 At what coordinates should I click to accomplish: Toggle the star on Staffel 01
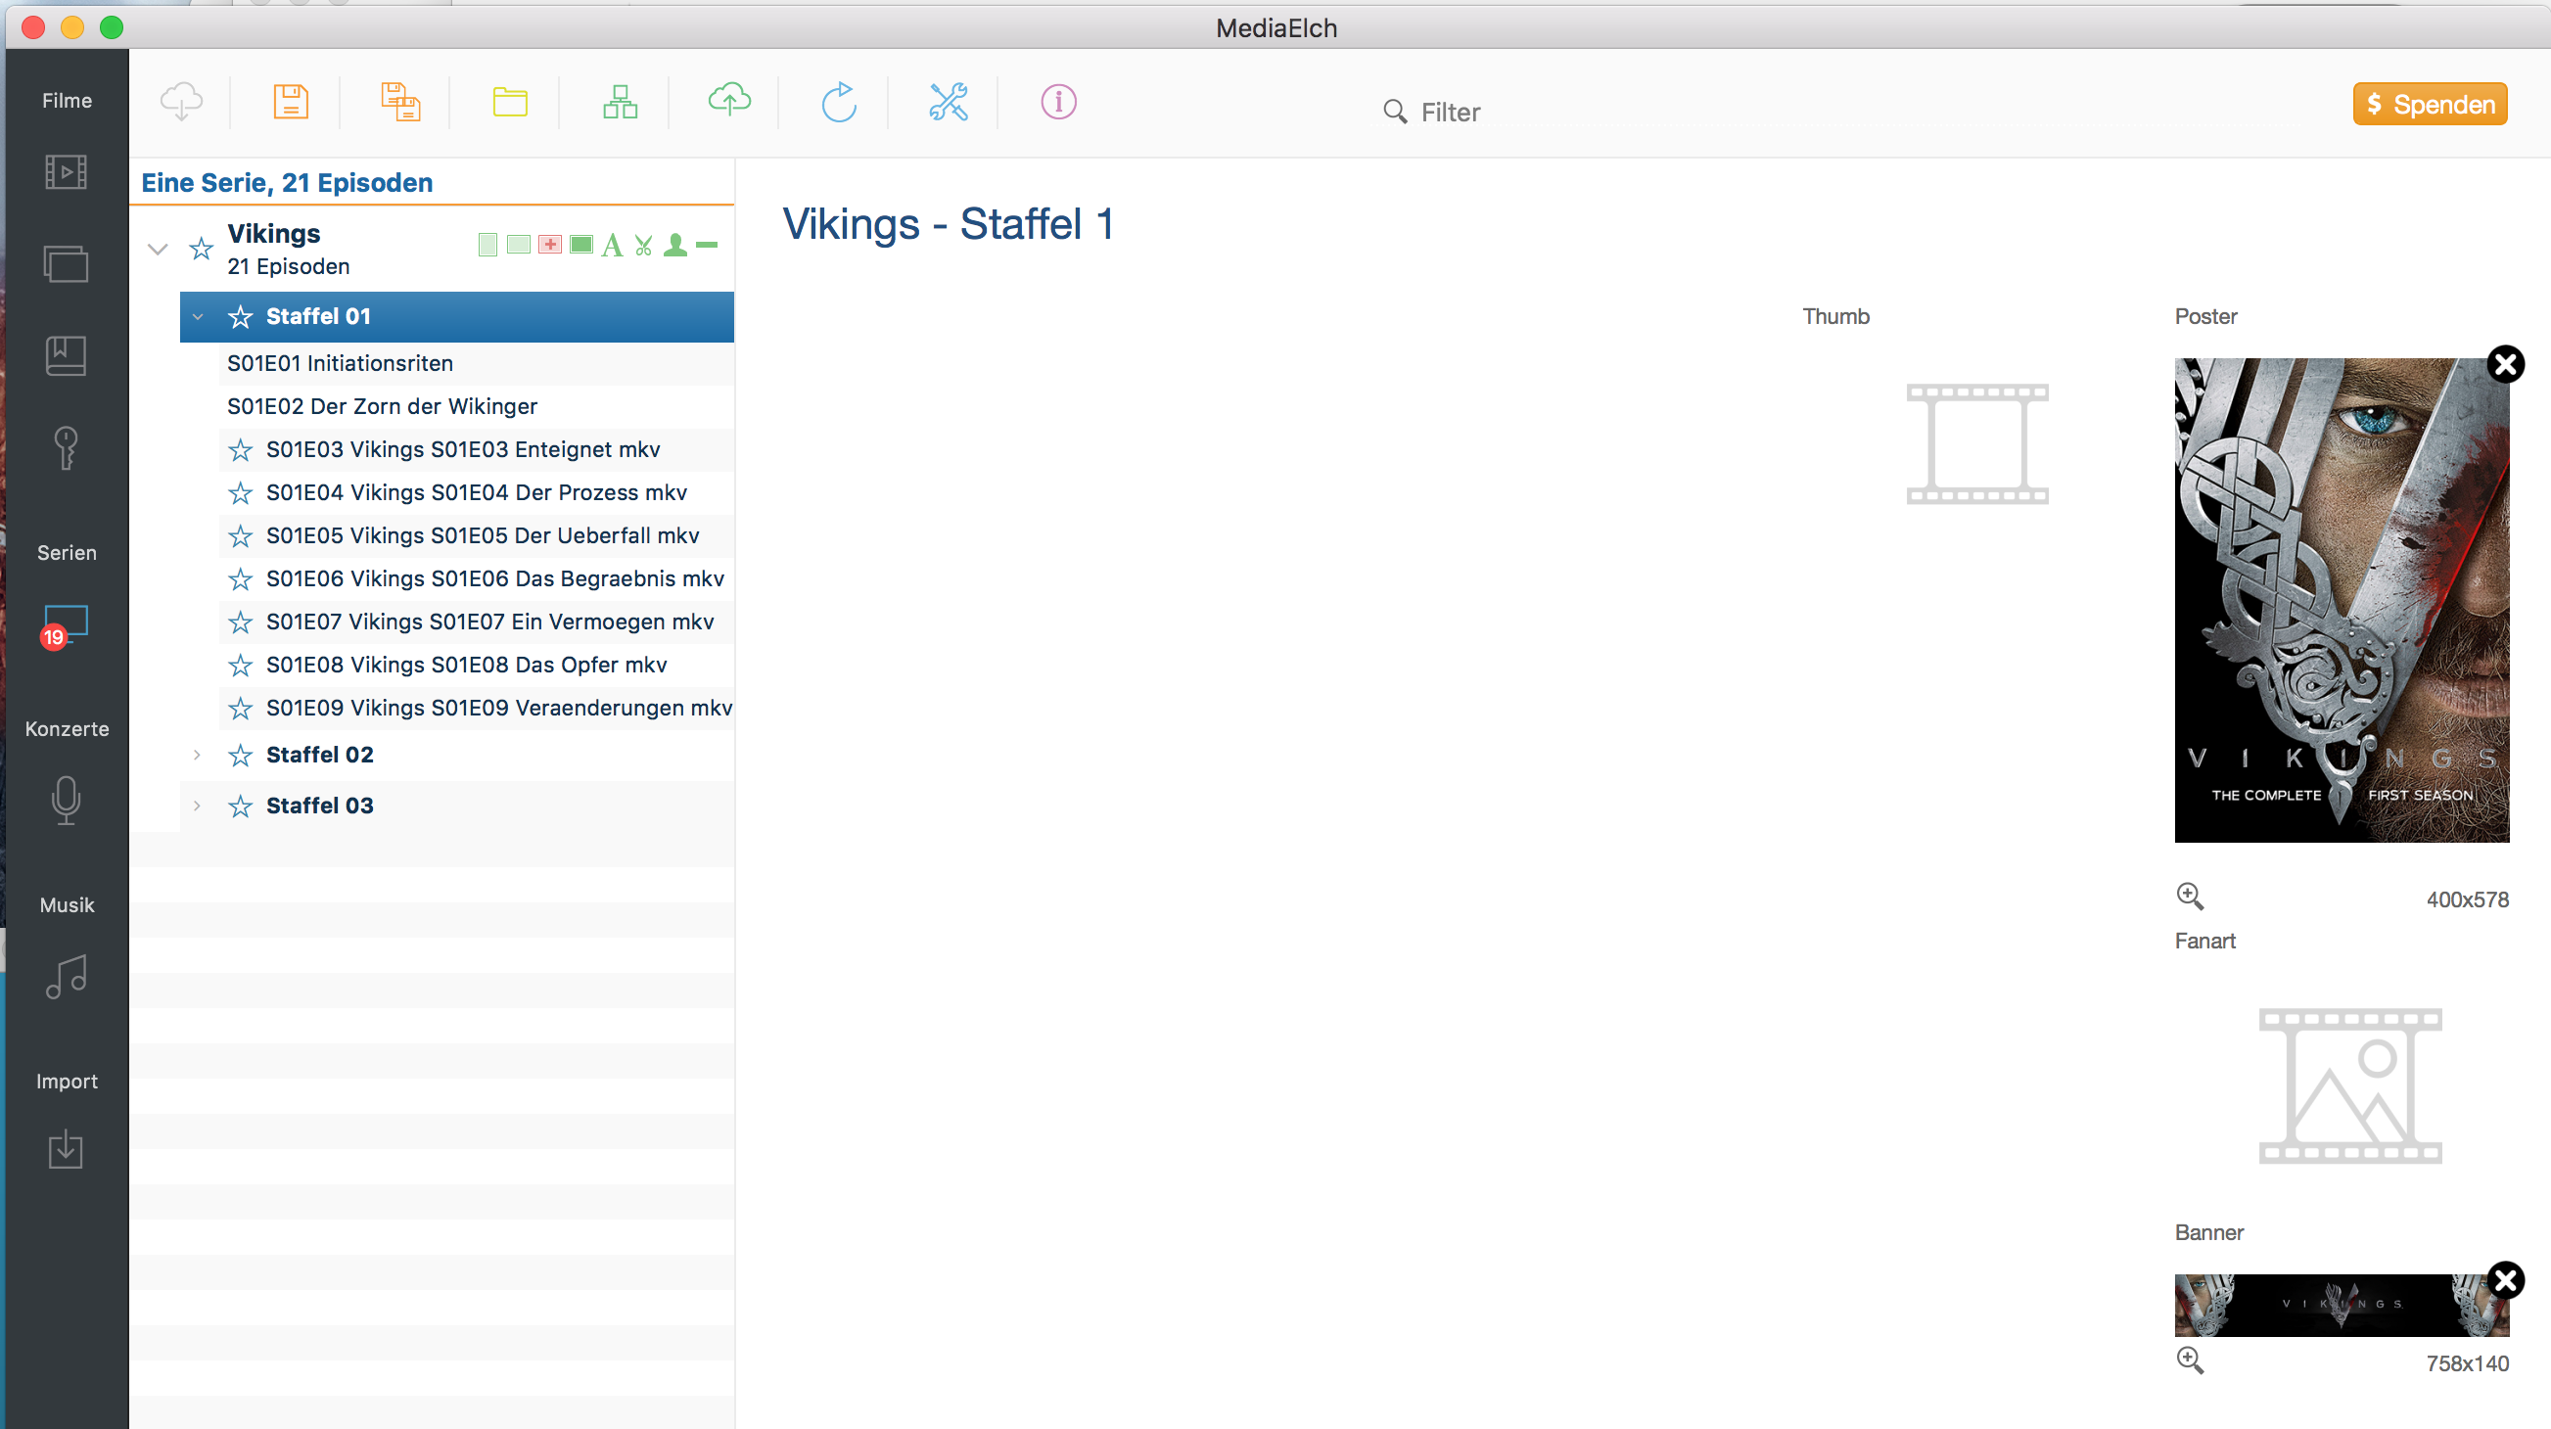240,317
